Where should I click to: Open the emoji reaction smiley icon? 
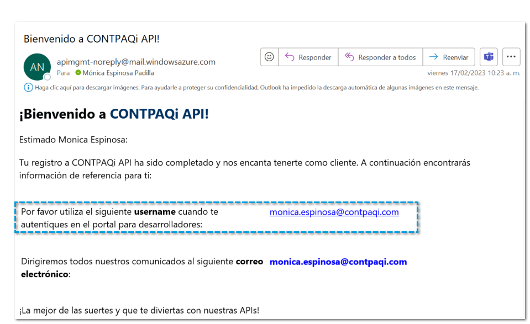pos(269,57)
